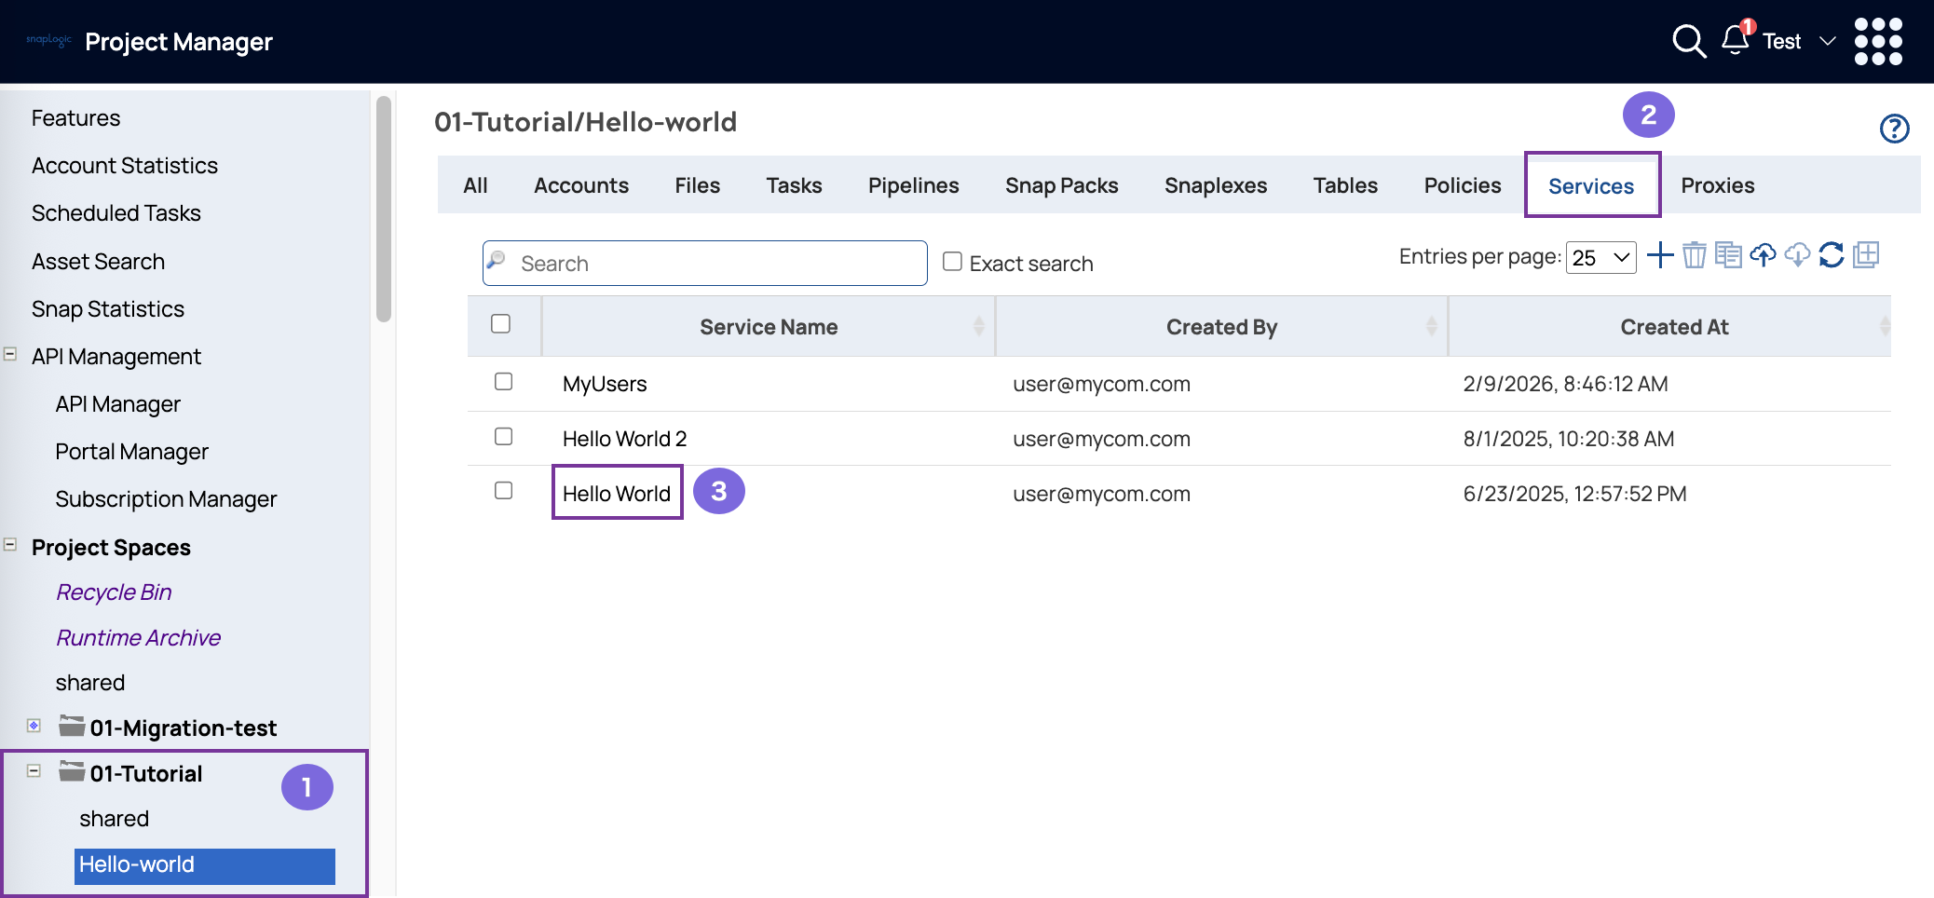The height and width of the screenshot is (898, 1934).
Task: Enable the Exact search checkbox
Action: [x=952, y=261]
